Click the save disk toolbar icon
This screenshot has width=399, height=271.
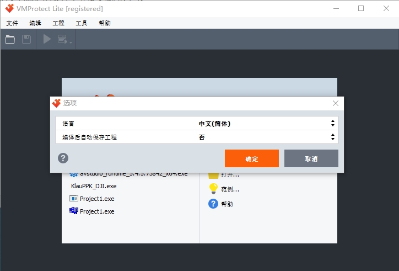tap(26, 39)
